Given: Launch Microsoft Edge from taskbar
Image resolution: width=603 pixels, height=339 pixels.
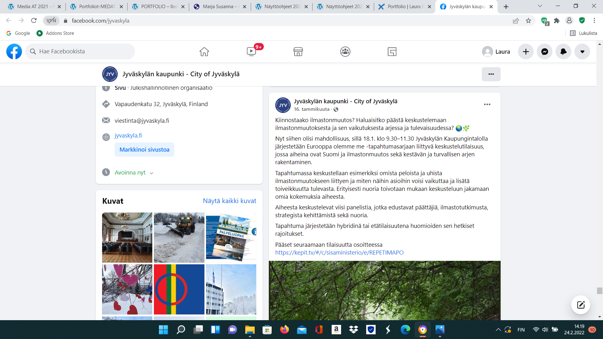Looking at the screenshot, I should (x=405, y=330).
